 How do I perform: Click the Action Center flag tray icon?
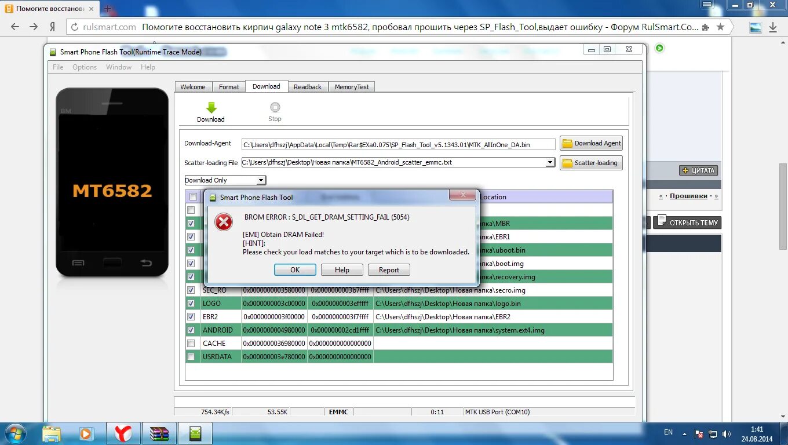(699, 433)
